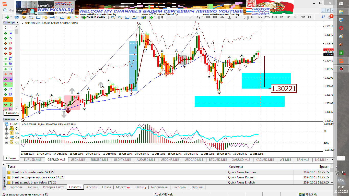Toggle AutoTrading icon beside New Order

coord(76,17)
